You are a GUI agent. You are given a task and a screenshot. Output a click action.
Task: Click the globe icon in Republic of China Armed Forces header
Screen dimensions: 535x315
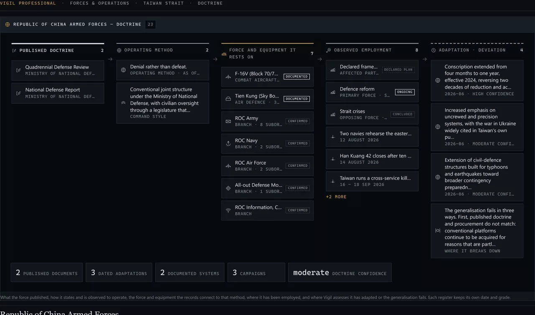pyautogui.click(x=8, y=24)
